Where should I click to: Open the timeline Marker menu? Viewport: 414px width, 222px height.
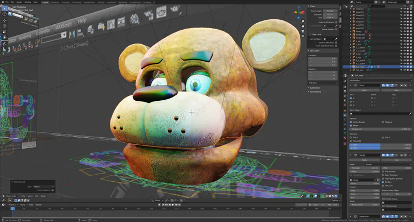coord(39,204)
